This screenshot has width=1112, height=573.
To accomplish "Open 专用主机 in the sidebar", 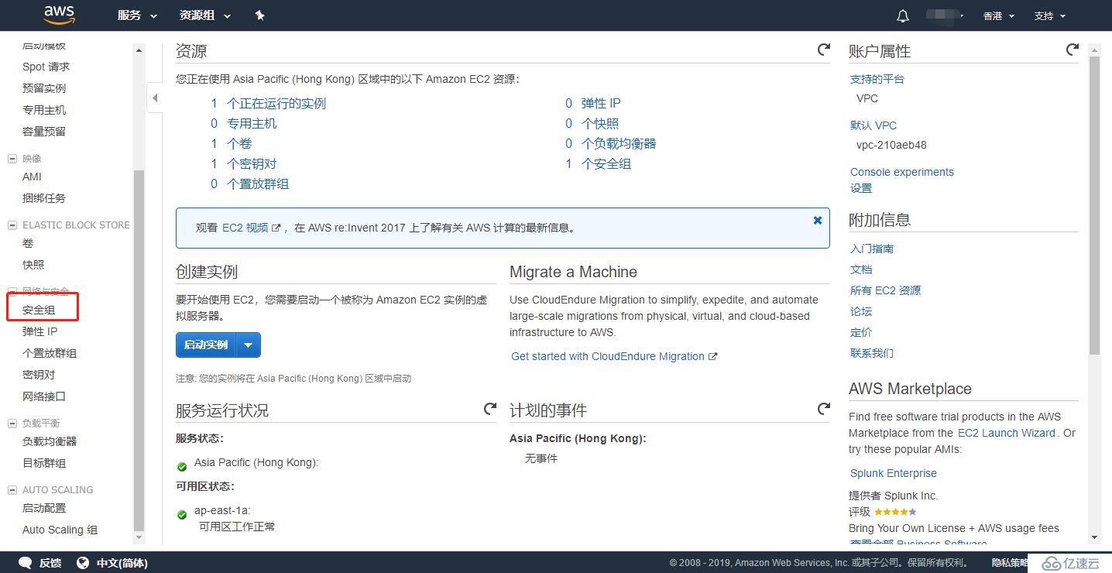I will tap(44, 110).
